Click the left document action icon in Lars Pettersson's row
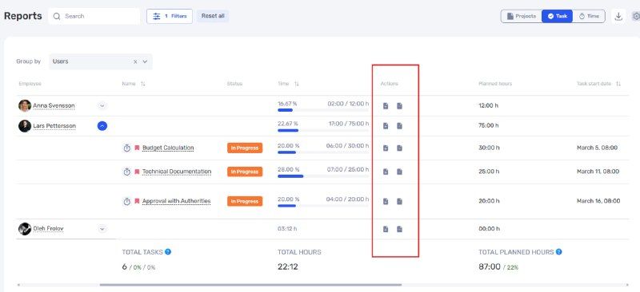 (x=386, y=126)
